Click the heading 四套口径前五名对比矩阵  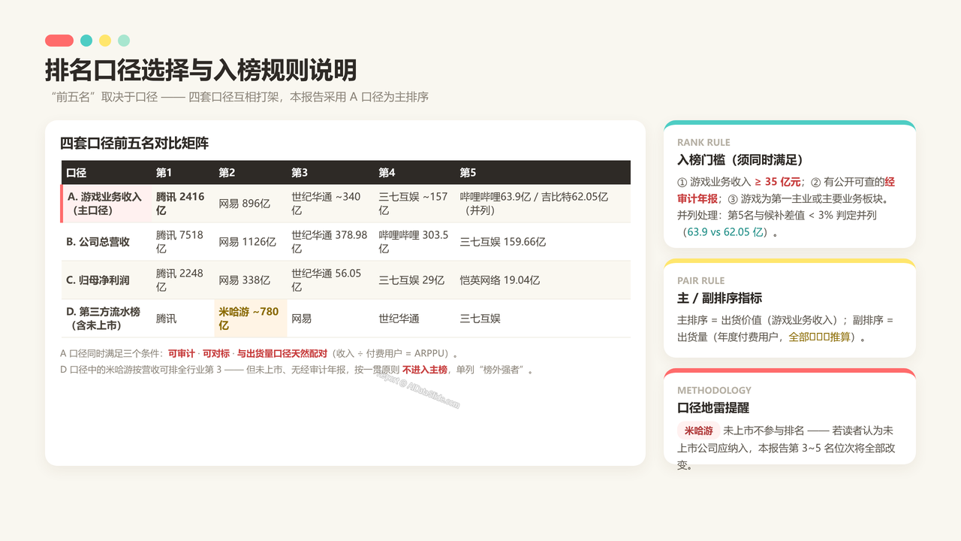134,143
